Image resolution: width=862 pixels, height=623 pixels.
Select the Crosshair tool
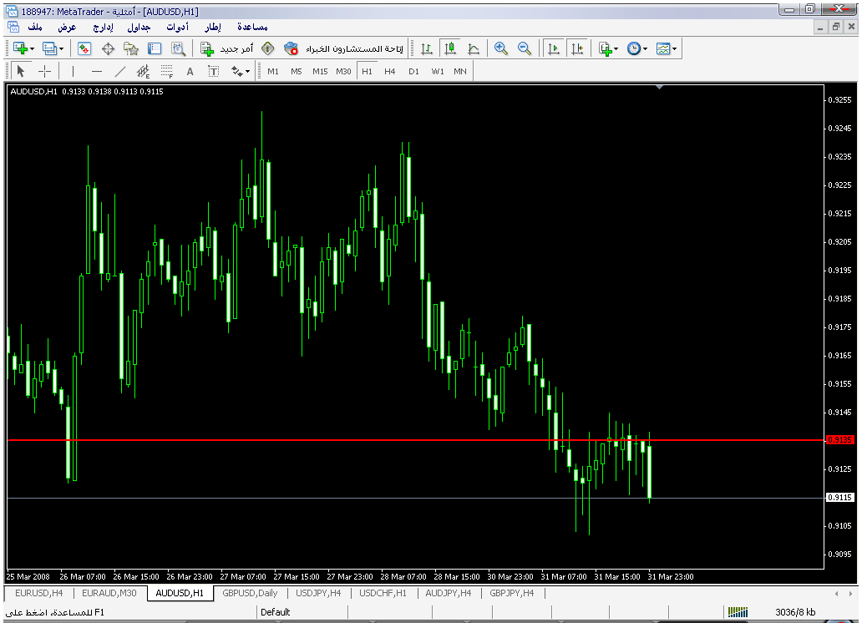[x=45, y=71]
